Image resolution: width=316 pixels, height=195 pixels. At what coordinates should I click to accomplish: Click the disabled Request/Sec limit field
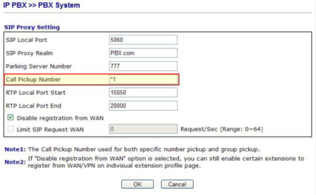click(x=143, y=129)
